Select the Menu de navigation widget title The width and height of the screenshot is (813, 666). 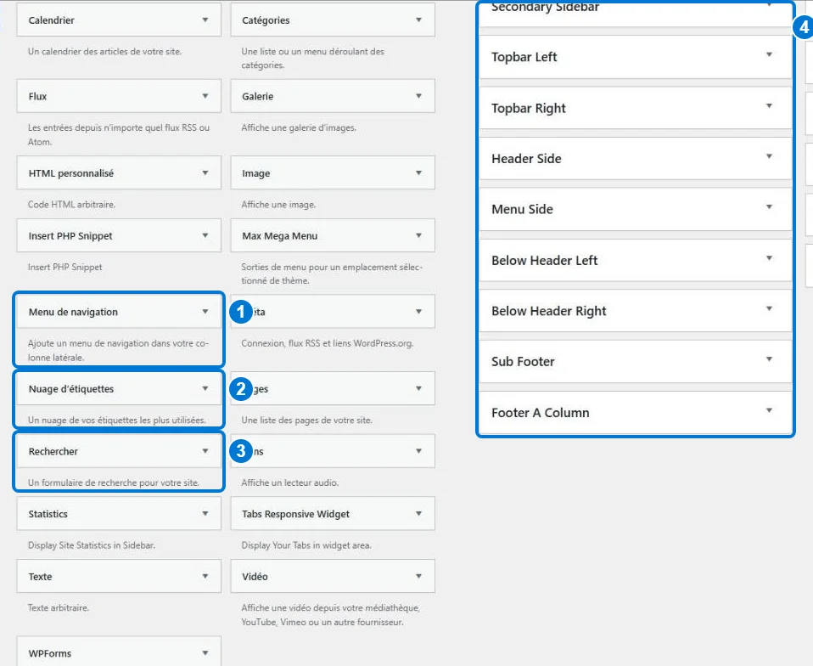coord(73,312)
